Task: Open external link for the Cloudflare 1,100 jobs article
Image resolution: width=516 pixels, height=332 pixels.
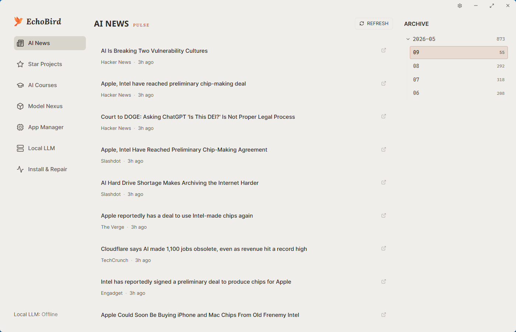Action: pos(384,248)
